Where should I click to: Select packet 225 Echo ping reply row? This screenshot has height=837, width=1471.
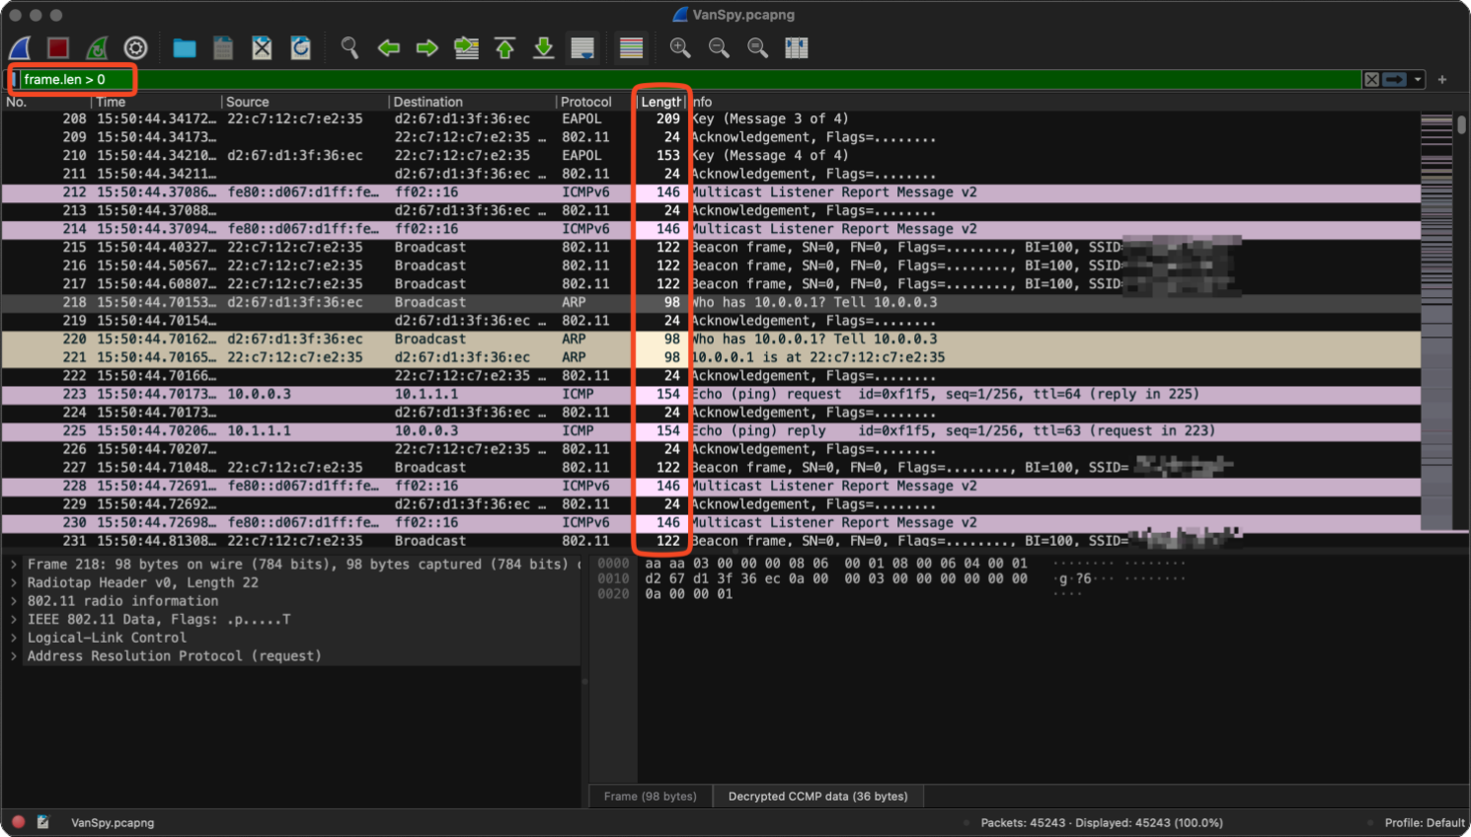point(711,430)
